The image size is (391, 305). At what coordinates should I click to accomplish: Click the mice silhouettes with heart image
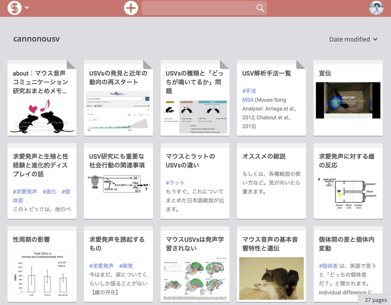tap(42, 116)
